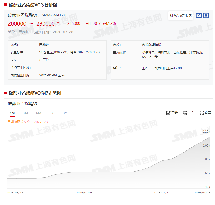Click the fullscreen brackets icon
The height and width of the screenshot is (205, 215).
pyautogui.click(x=202, y=113)
